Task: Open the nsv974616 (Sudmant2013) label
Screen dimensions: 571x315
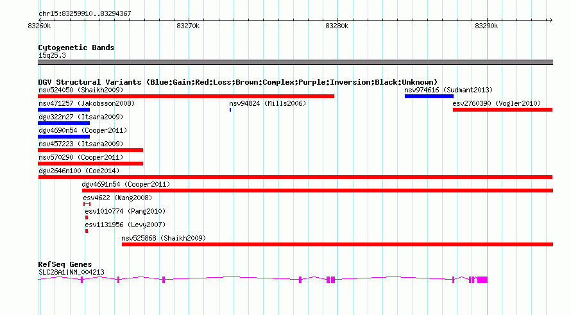Action: 448,90
